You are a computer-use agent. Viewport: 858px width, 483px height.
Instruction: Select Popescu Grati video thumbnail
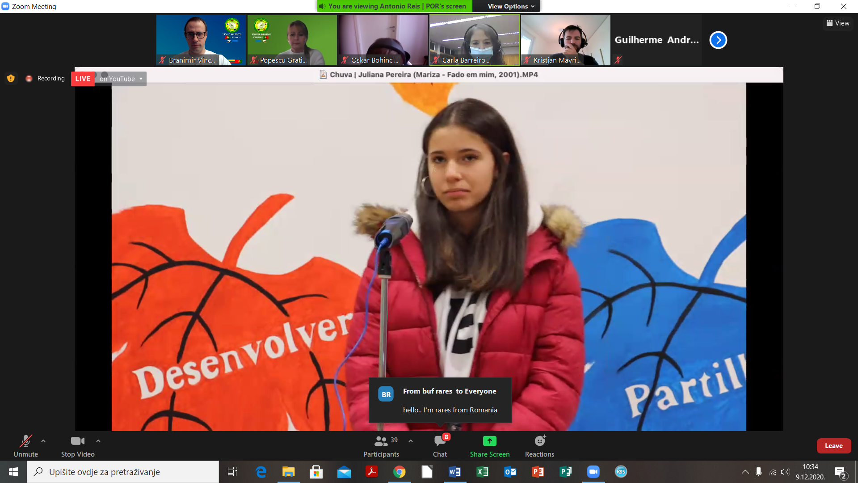[292, 40]
